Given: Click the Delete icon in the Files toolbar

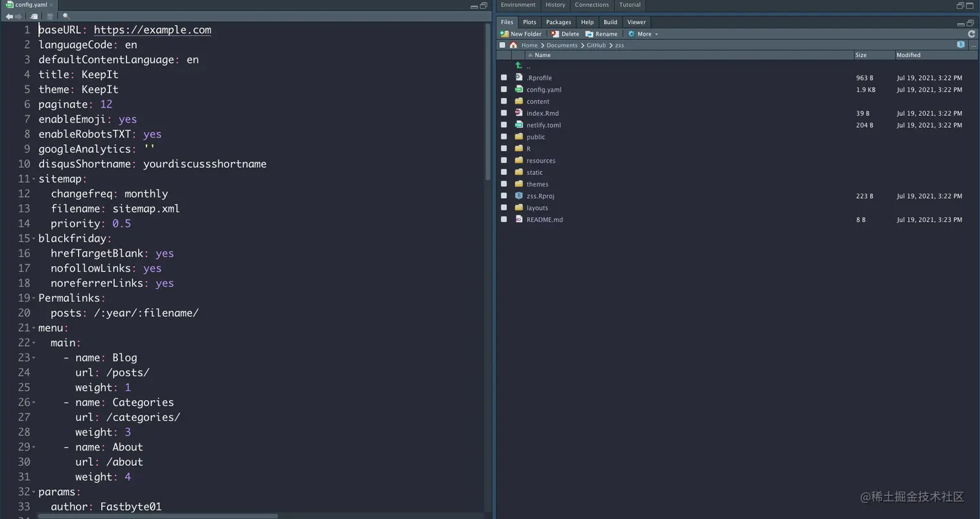Looking at the screenshot, I should 564,34.
